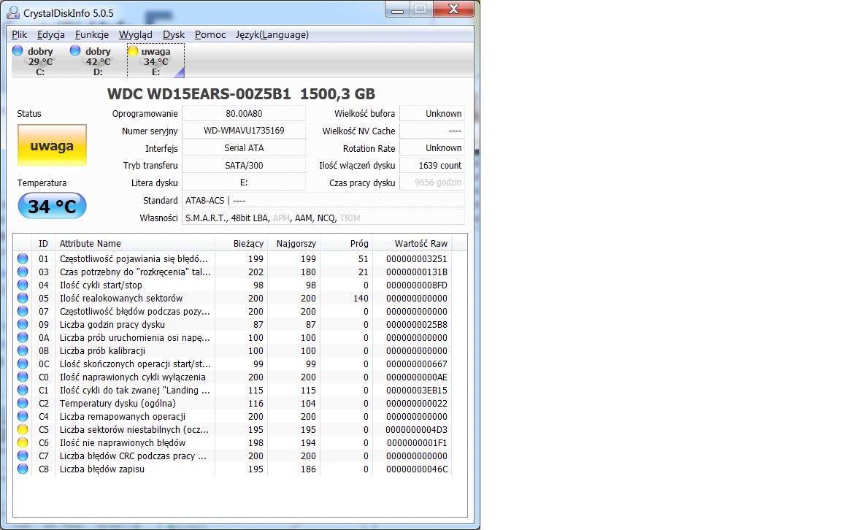841x530 pixels.
Task: Select disk E: tab with uwaga status
Action: [x=155, y=61]
